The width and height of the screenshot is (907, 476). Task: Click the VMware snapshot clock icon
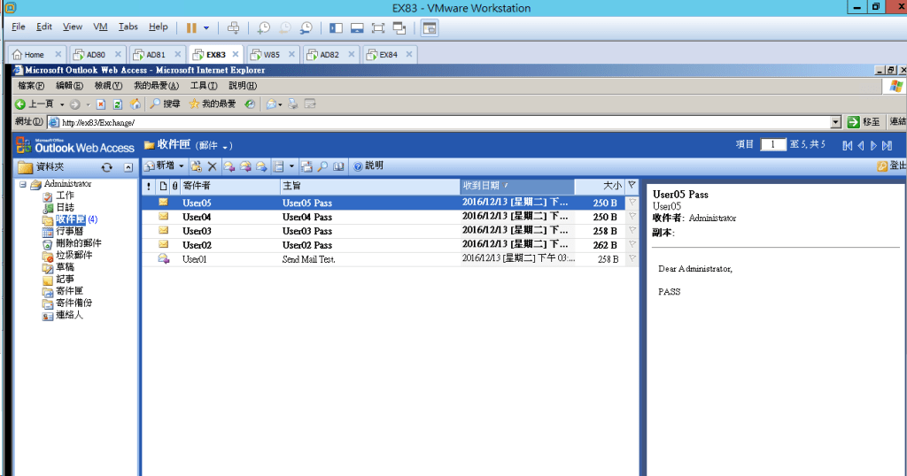coord(264,28)
